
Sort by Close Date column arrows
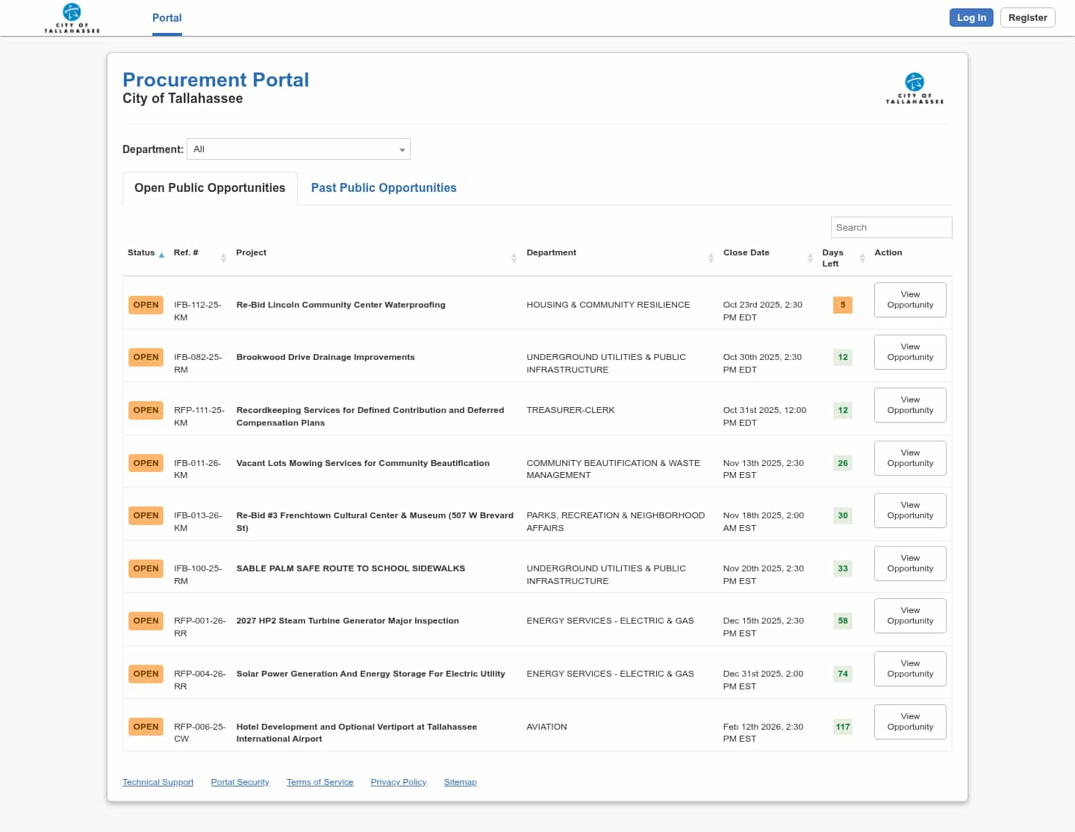810,258
